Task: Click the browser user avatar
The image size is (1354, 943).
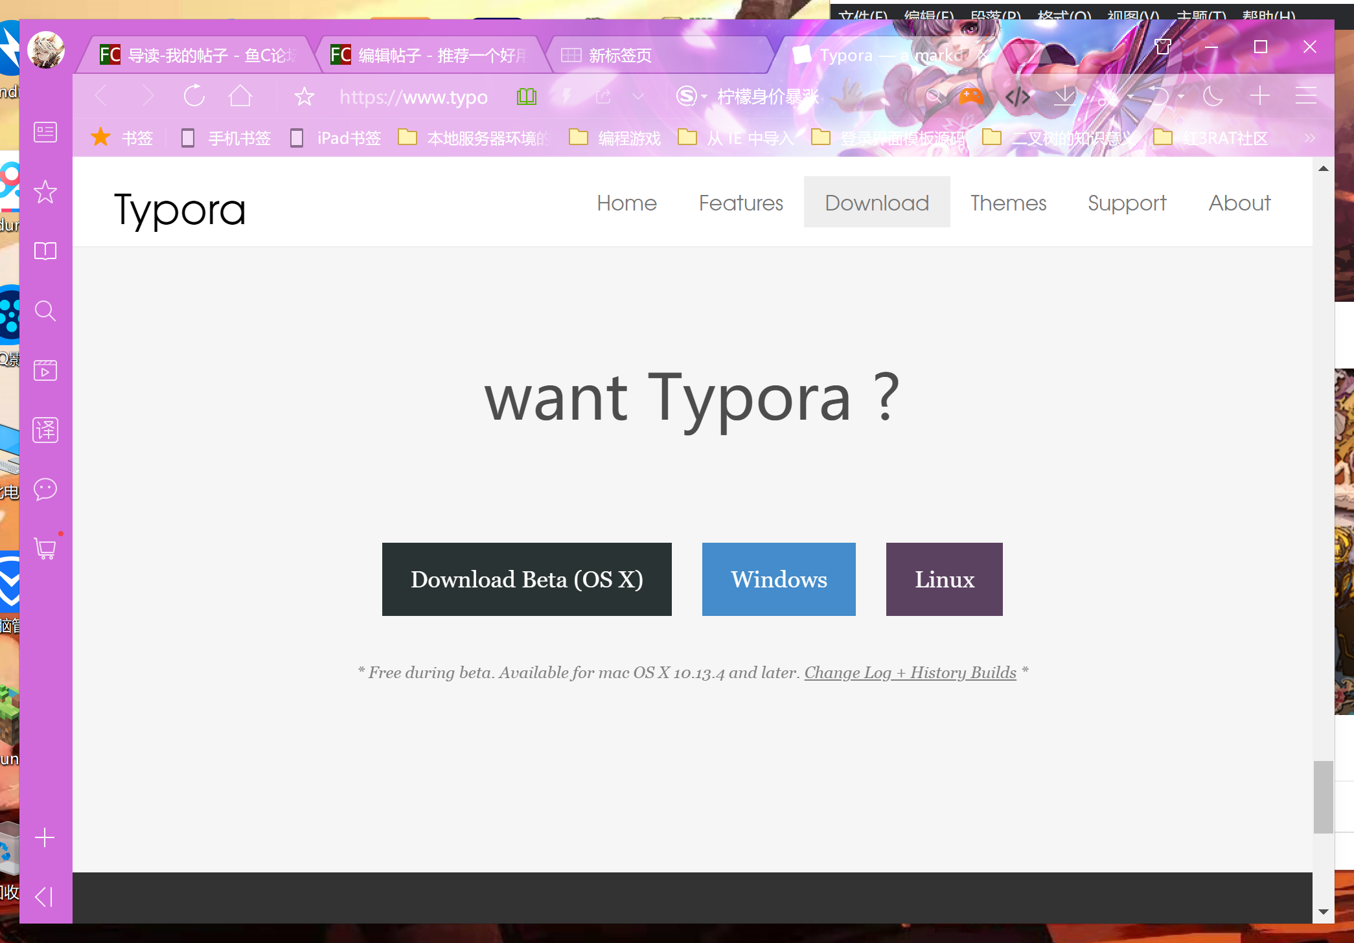Action: pyautogui.click(x=46, y=50)
